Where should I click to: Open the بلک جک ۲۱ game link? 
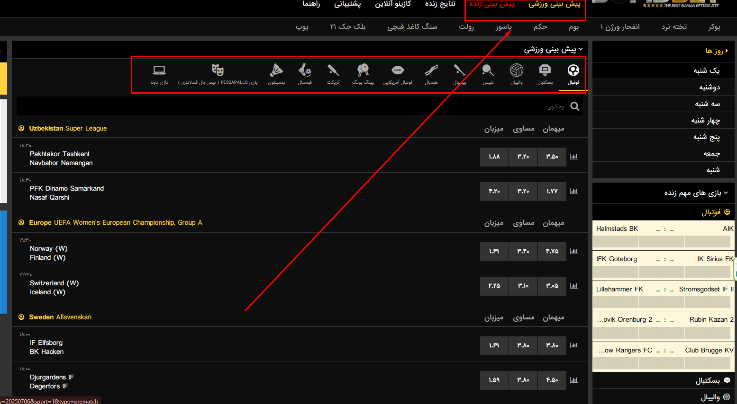point(348,27)
